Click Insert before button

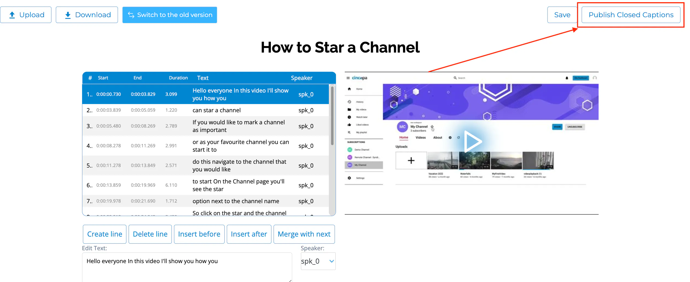(x=199, y=234)
